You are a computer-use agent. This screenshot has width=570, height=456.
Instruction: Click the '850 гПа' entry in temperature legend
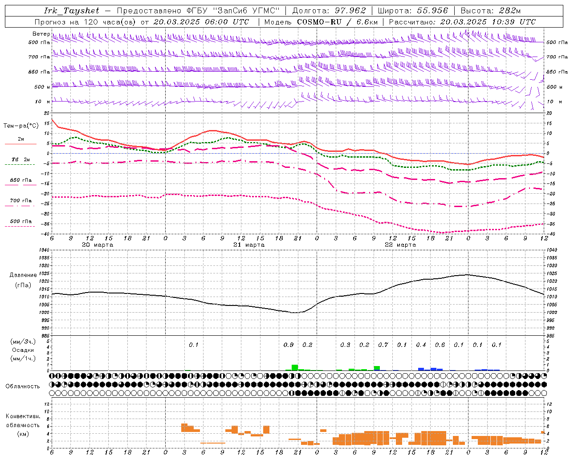20,180
